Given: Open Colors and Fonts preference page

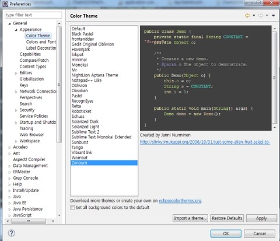Looking at the screenshot, I should [x=41, y=42].
